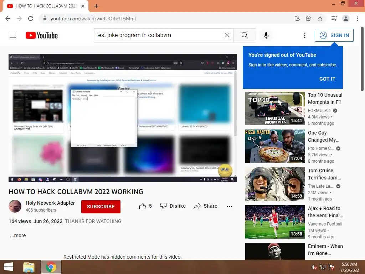Open the Top 10 Unusual Moments thumbnail

(275, 108)
